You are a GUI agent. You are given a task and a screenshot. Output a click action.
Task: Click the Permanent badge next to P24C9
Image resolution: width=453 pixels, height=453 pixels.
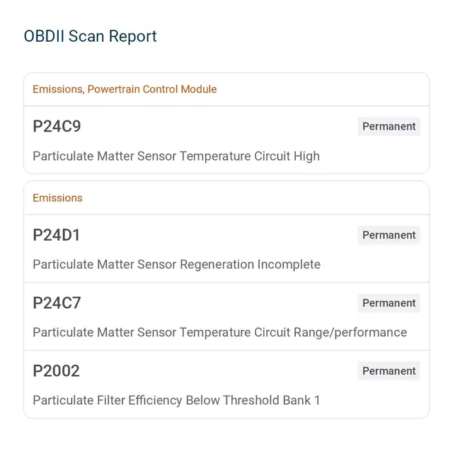(x=389, y=126)
